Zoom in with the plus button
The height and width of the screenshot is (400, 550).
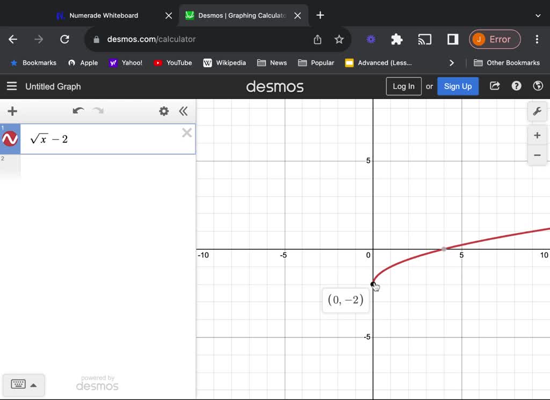(537, 136)
